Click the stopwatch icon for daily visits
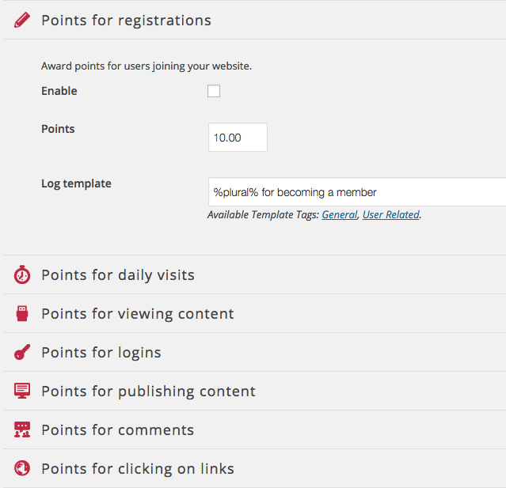The height and width of the screenshot is (488, 506). pyautogui.click(x=22, y=274)
